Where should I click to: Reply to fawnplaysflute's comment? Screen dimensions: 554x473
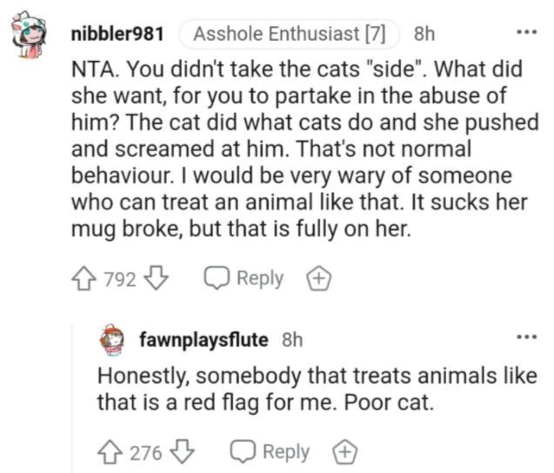click(270, 452)
